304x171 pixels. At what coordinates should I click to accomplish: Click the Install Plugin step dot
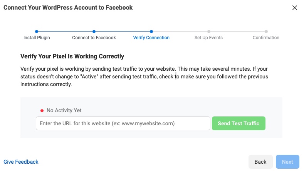point(37,32)
